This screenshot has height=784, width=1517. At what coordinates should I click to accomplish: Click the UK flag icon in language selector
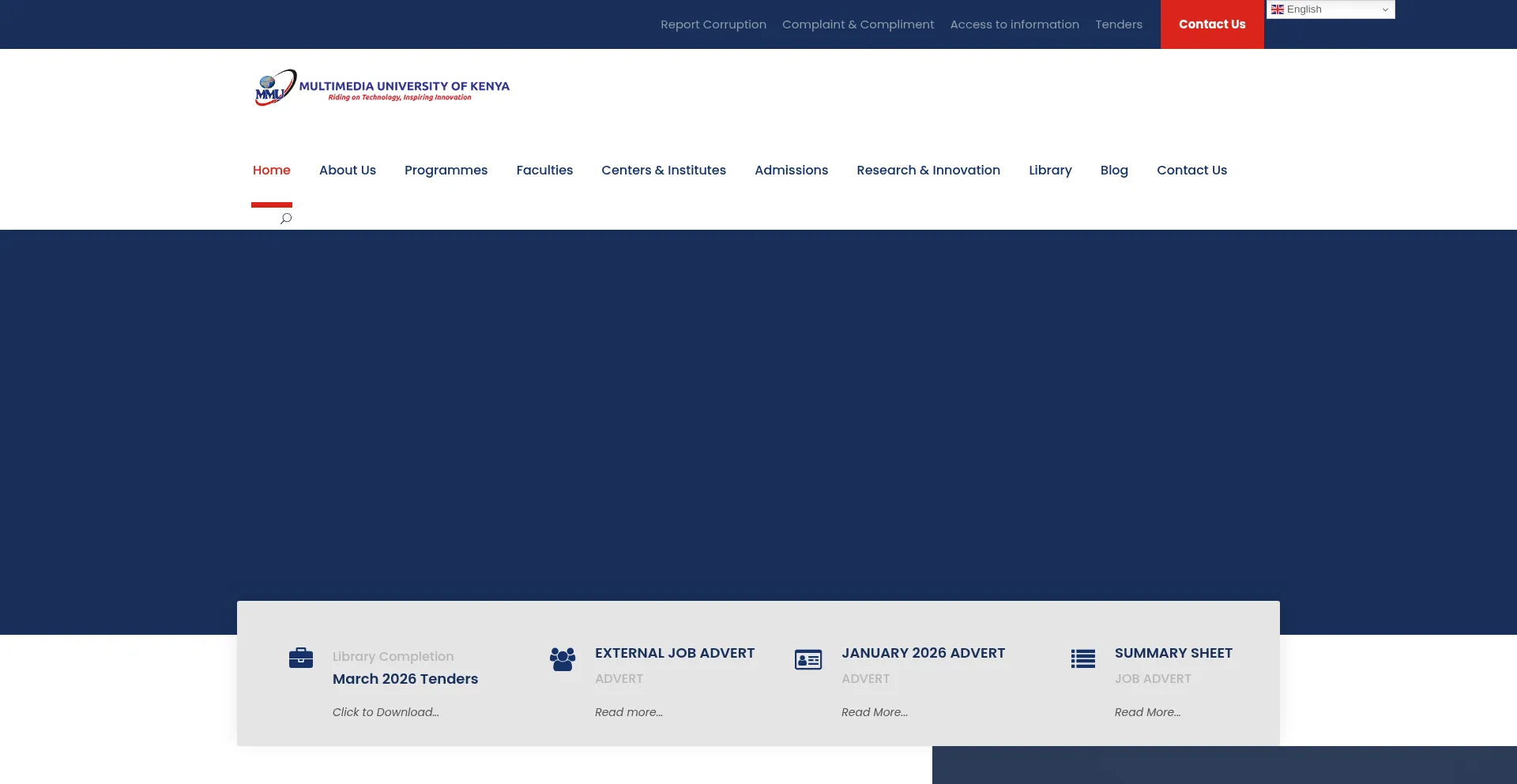point(1278,9)
